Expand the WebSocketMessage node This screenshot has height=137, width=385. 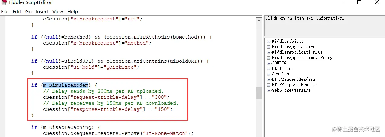click(269, 90)
